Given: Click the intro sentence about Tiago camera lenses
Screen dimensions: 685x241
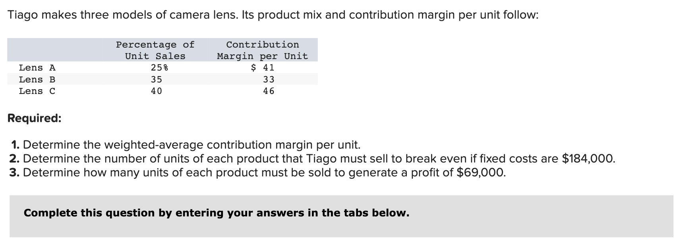Looking at the screenshot, I should click(x=273, y=15).
